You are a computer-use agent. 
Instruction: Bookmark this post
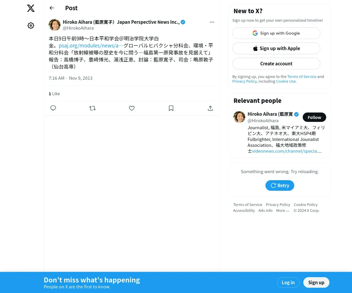171,108
